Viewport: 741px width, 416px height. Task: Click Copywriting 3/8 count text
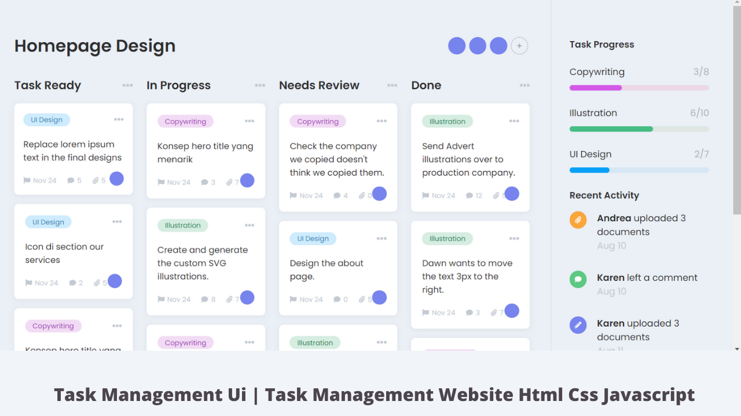701,72
